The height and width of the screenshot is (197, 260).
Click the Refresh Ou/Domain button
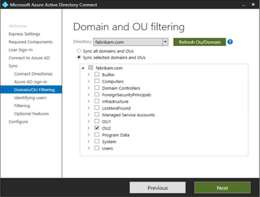(x=199, y=42)
